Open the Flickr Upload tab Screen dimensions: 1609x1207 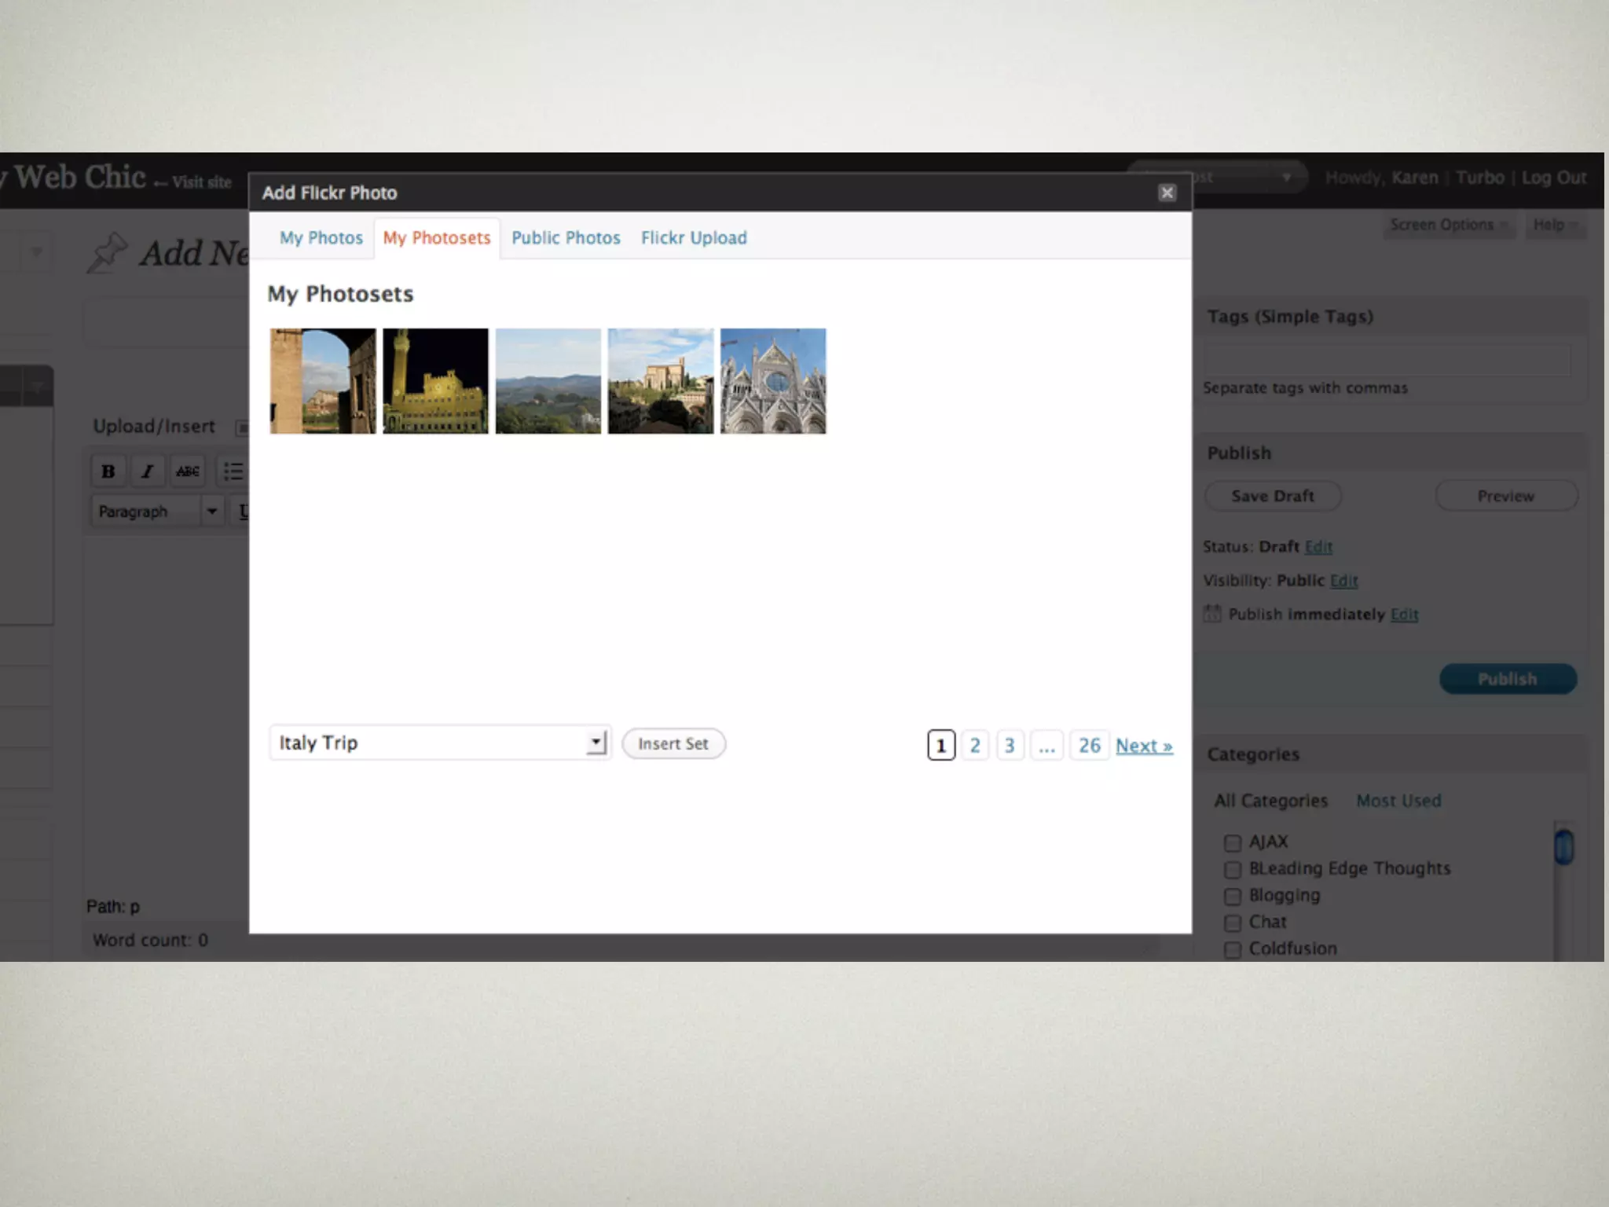694,238
